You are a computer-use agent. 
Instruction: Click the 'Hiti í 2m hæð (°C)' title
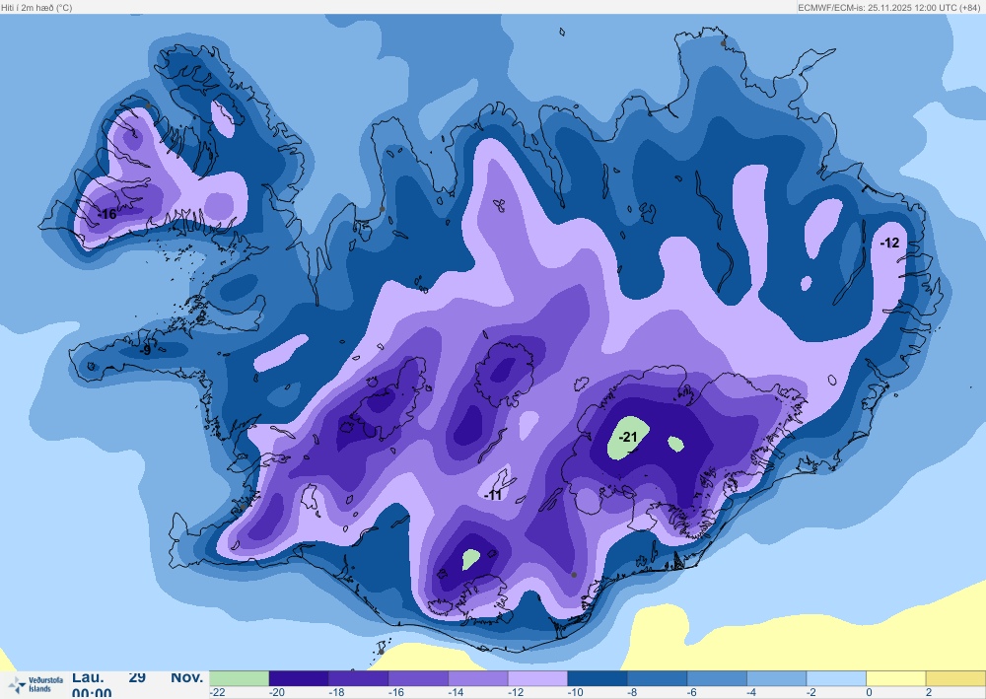[36, 8]
